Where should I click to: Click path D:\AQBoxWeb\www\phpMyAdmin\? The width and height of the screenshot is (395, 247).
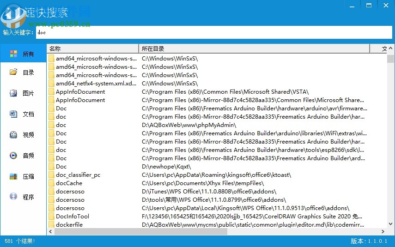[189, 125]
